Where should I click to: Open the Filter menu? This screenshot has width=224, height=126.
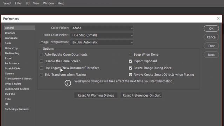click(19, 3)
